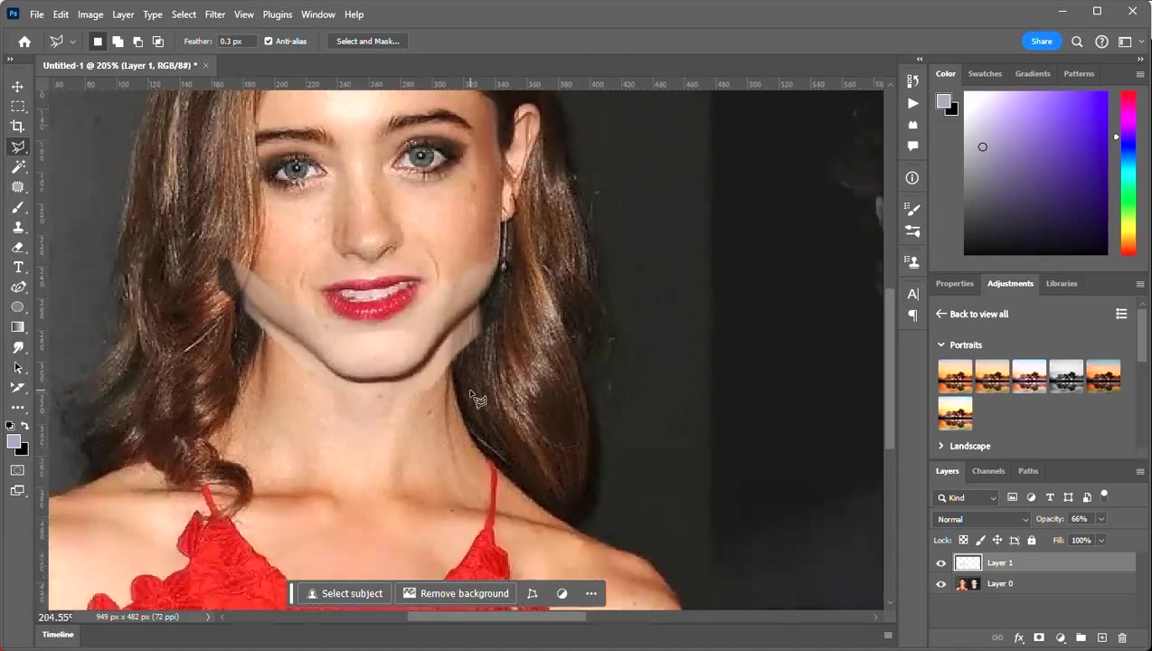Screen dimensions: 1152x651
Task: Open the Normal blend mode dropdown
Action: tap(982, 519)
